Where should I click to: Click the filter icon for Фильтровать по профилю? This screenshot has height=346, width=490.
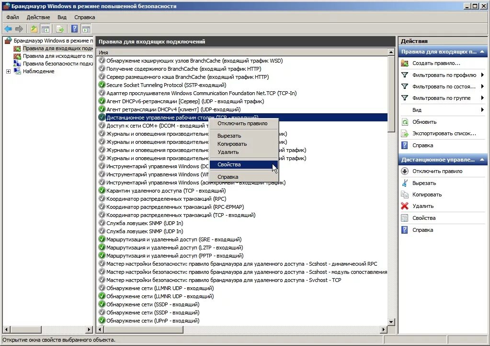[405, 75]
